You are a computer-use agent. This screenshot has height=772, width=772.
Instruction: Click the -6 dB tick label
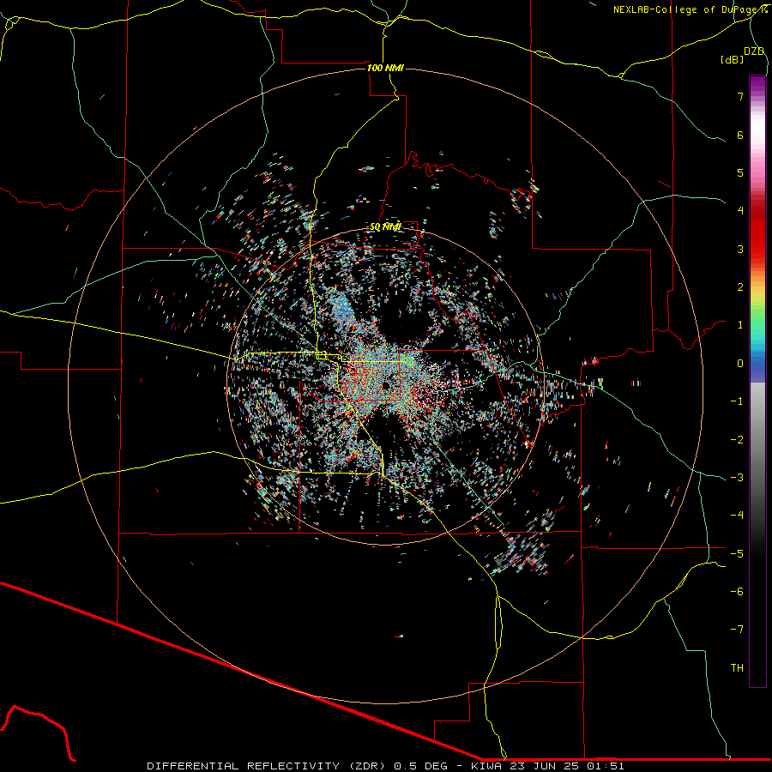point(737,592)
